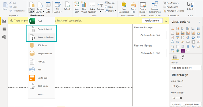The height and width of the screenshot is (107, 203).
Task: Open more options for Filters on this page
Action: tap(165, 28)
